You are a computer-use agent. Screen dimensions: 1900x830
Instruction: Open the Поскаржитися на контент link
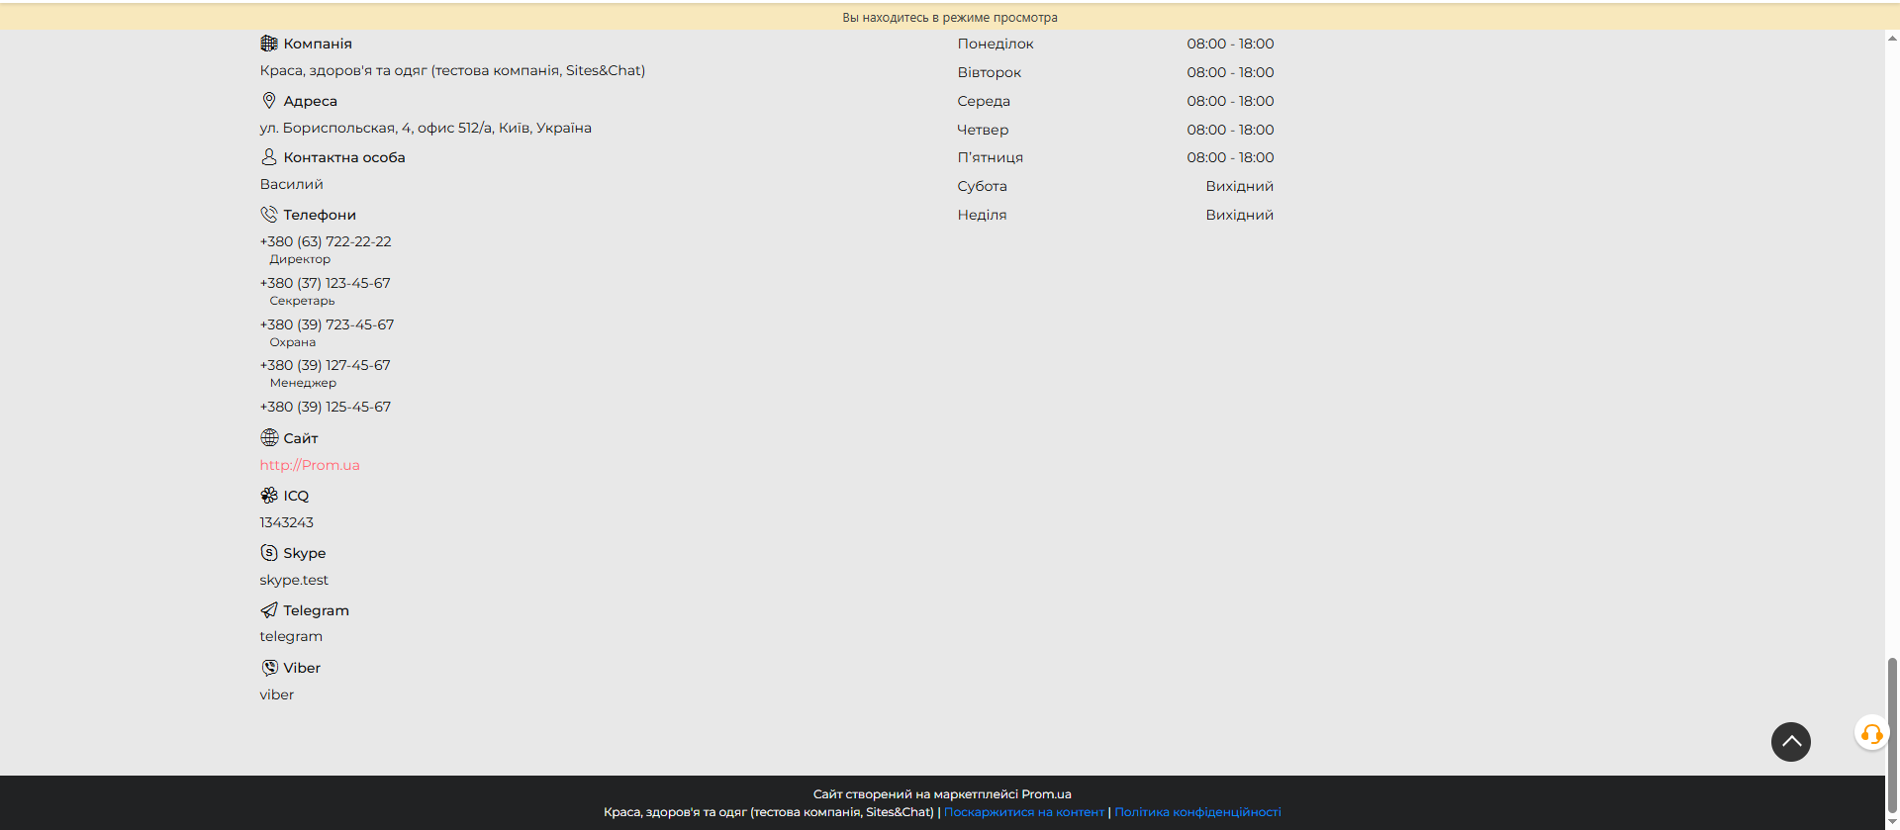[x=1023, y=812]
